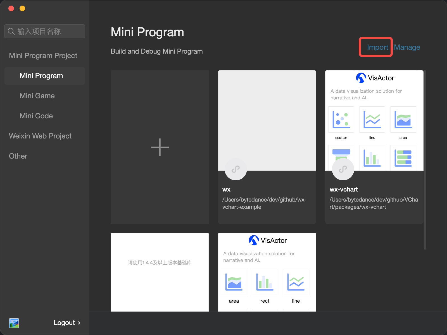Open the wx project thumbnail

[267, 120]
